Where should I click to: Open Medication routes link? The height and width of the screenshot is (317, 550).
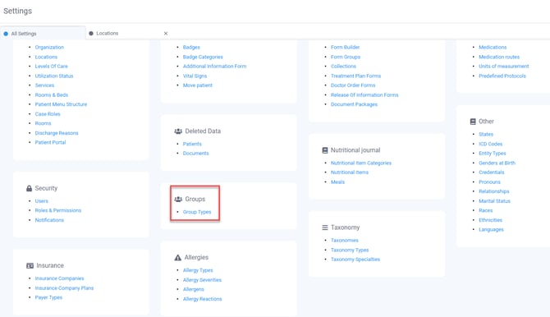(499, 57)
